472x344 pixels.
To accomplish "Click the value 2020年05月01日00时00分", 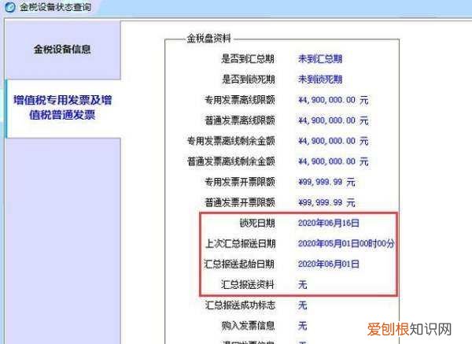I will click(346, 243).
